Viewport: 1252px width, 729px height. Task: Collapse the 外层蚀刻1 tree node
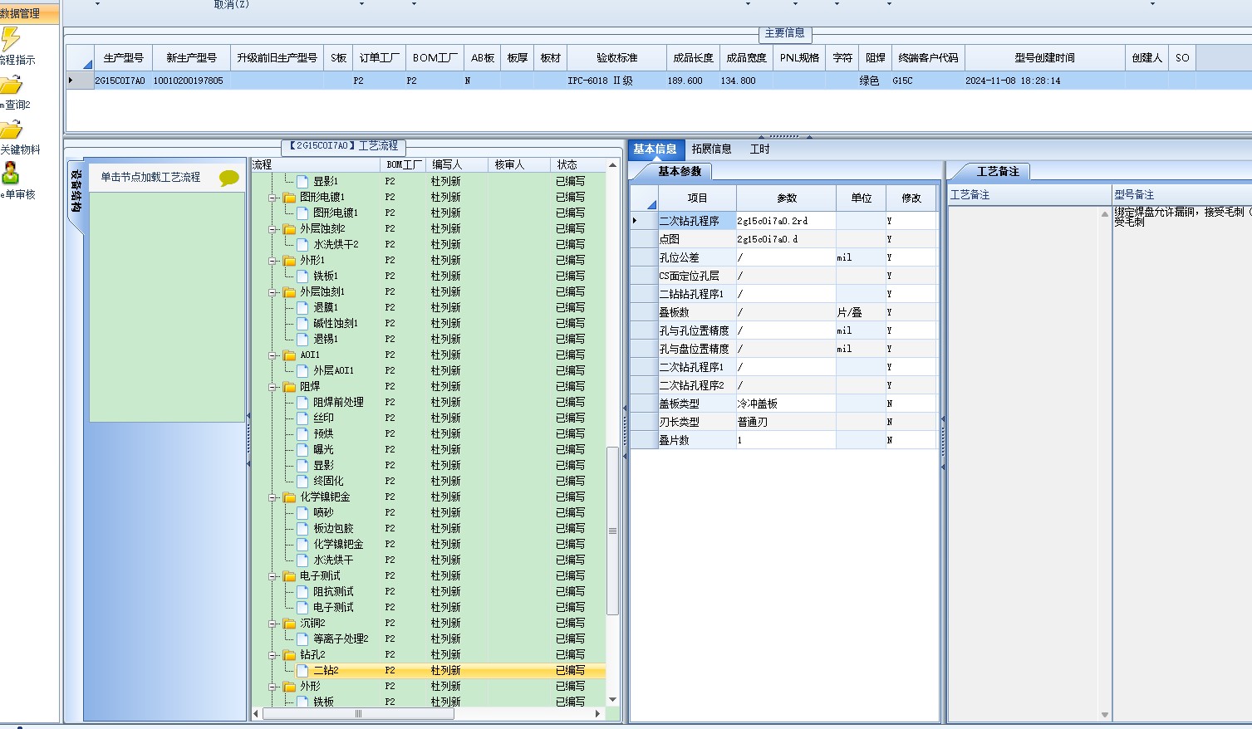(272, 292)
